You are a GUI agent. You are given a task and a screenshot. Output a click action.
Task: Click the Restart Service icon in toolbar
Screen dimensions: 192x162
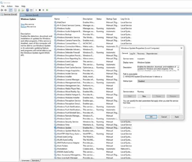(x=47, y=10)
